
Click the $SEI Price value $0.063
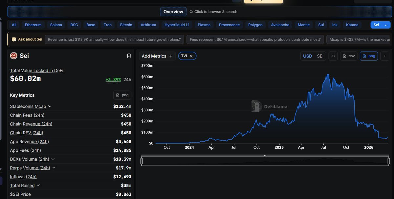[124, 194]
